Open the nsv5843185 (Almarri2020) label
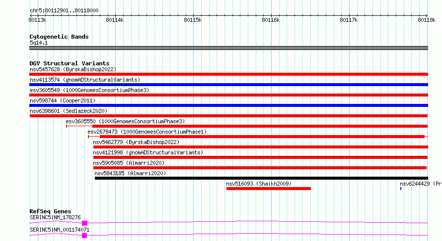The image size is (442, 241). pos(130,173)
